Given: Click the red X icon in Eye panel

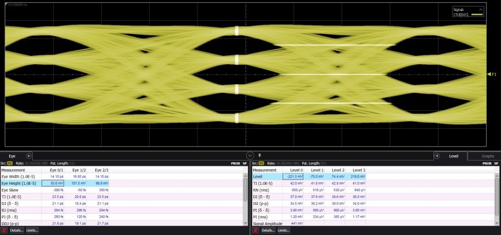Looking at the screenshot, I should point(5,230).
